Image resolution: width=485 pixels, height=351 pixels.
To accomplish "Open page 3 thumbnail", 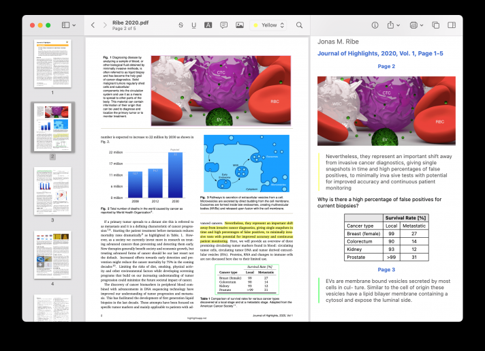I will 52,191.
